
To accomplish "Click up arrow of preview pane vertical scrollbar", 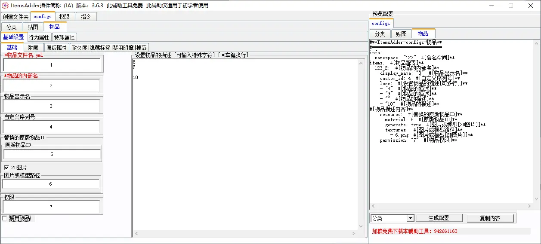I will [x=536, y=44].
